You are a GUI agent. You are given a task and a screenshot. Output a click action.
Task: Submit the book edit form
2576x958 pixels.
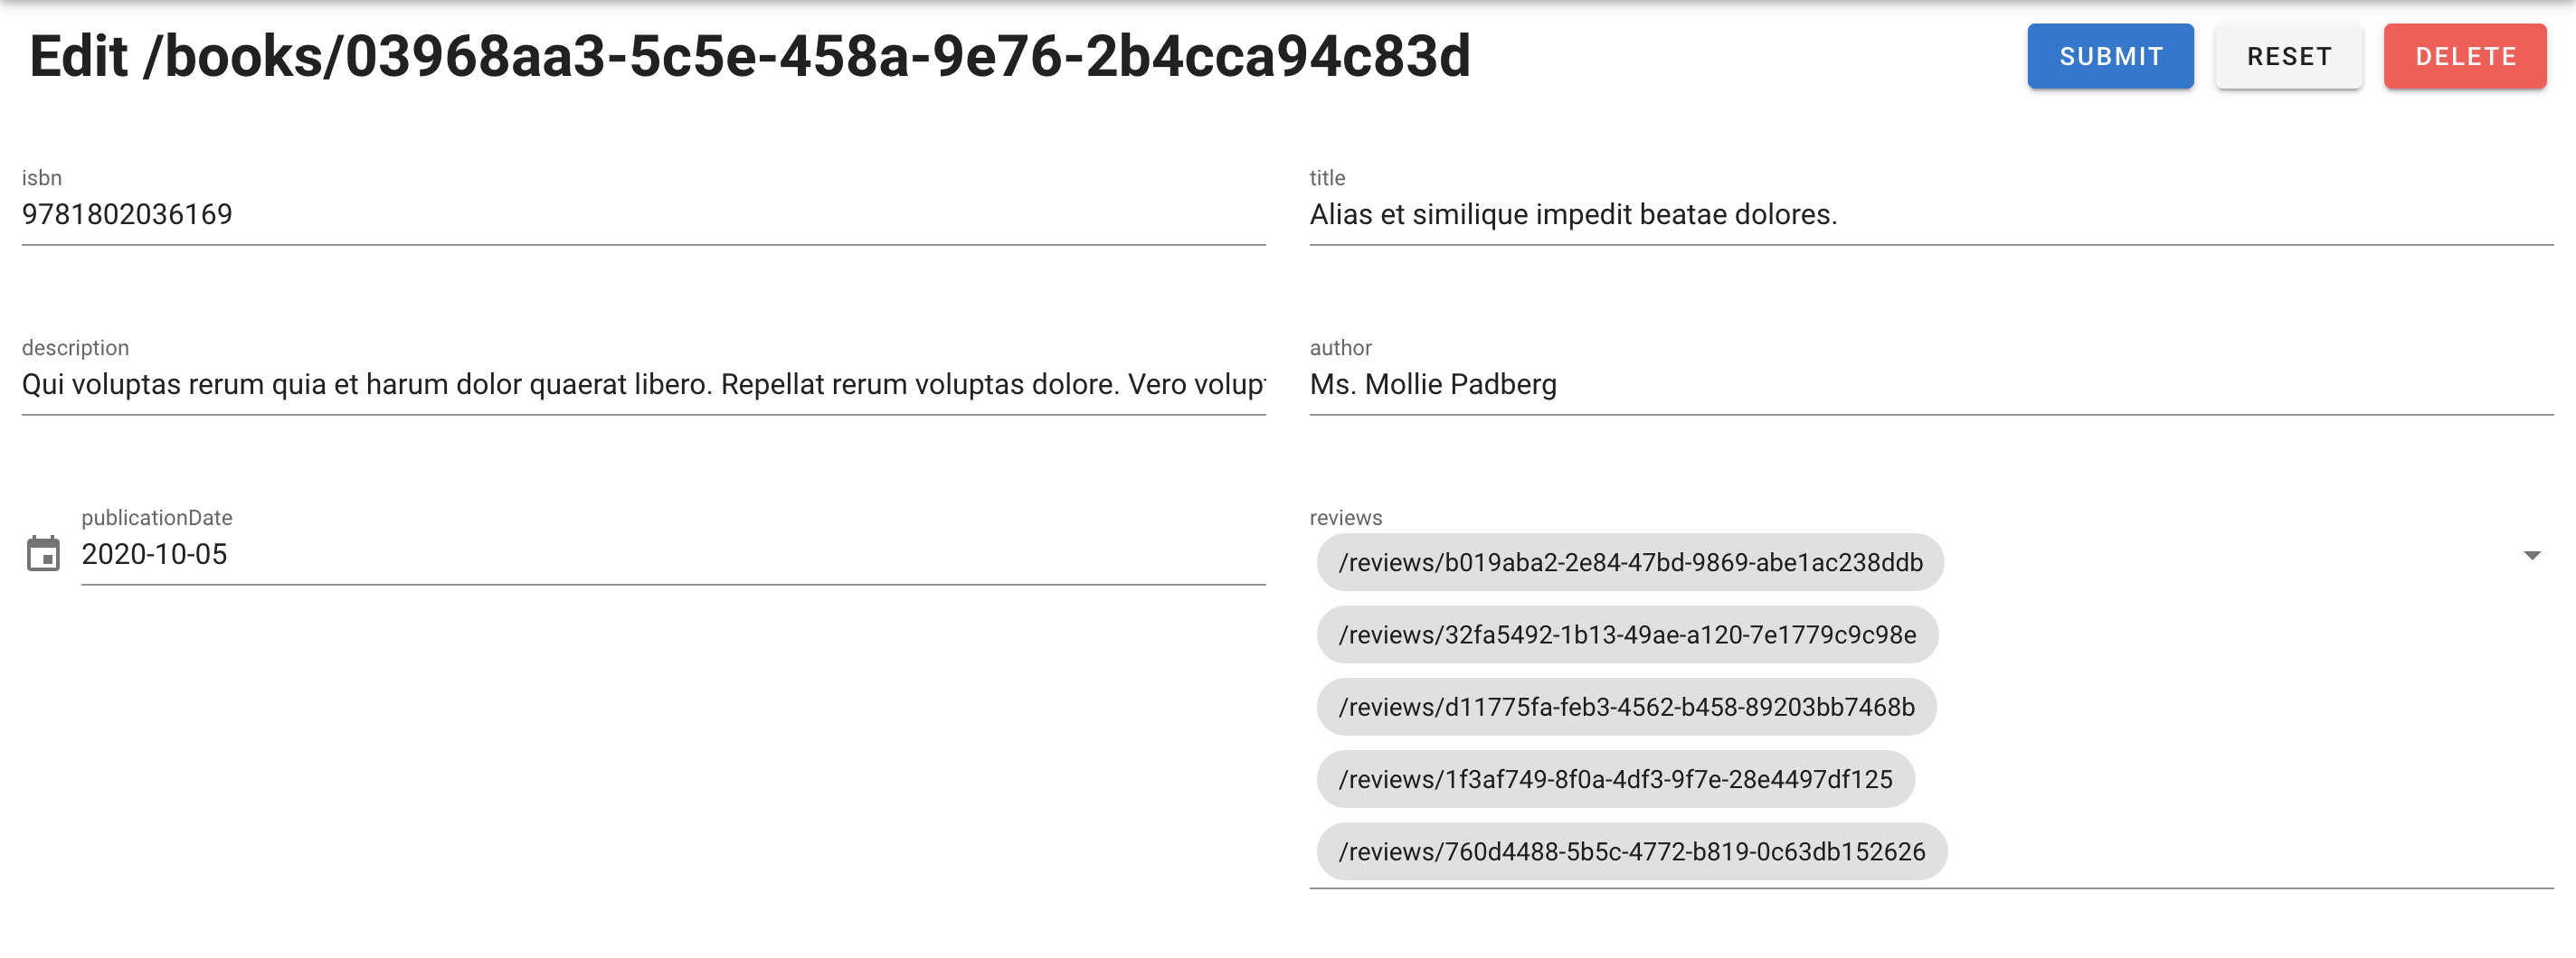point(2110,57)
